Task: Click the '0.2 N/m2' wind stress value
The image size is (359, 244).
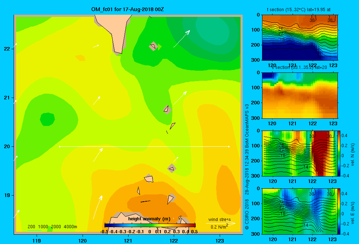Action: (x=219, y=227)
